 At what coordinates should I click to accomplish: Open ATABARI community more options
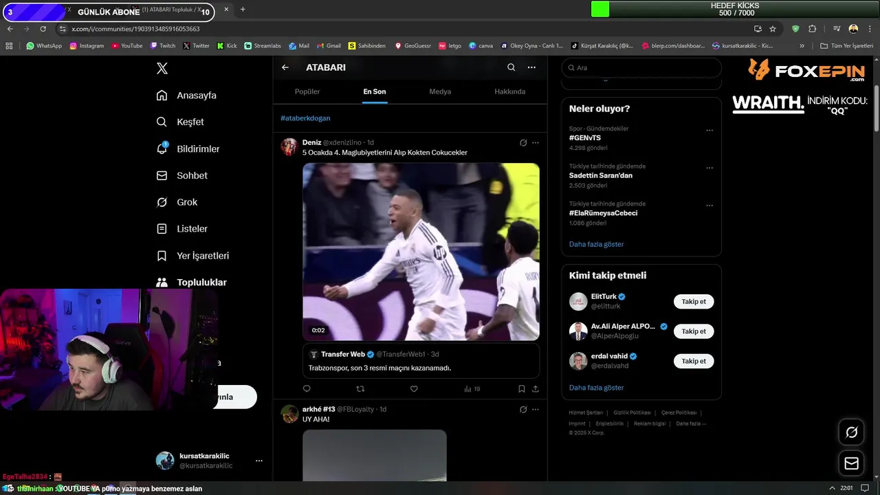coord(531,67)
